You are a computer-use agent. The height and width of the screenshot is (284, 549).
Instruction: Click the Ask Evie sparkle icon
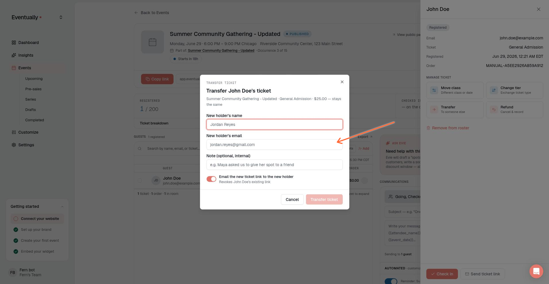tap(388, 143)
